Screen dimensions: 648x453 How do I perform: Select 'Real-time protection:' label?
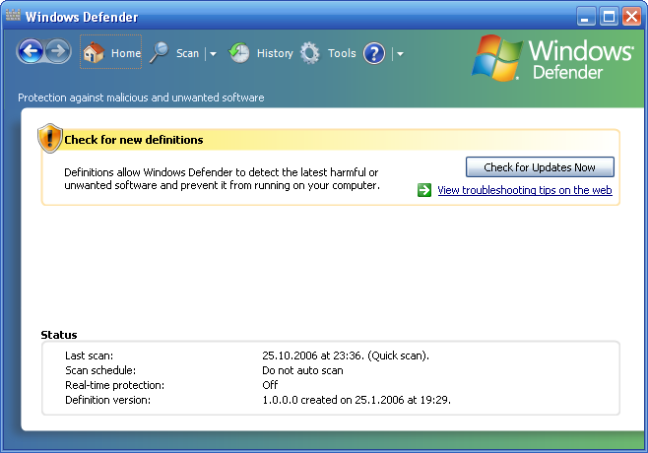pyautogui.click(x=114, y=385)
